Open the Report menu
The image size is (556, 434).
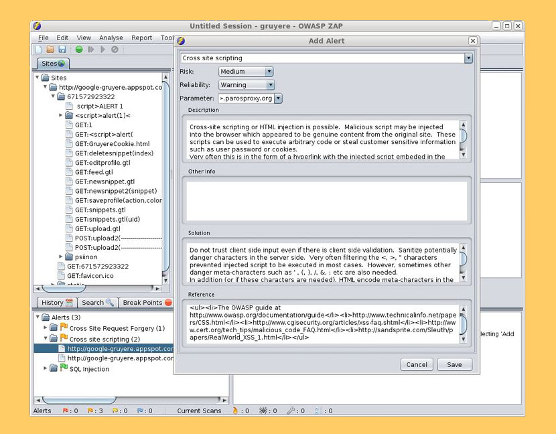pos(141,38)
